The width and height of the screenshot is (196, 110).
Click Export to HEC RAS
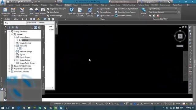[105, 16]
